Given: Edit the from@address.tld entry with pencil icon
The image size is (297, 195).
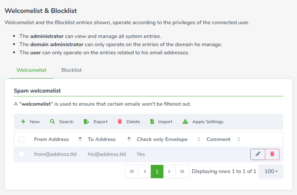Looking at the screenshot, I should click(x=257, y=154).
